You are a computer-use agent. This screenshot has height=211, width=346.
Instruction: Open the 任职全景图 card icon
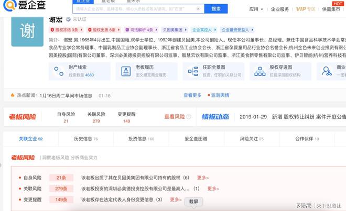[x=193, y=71]
